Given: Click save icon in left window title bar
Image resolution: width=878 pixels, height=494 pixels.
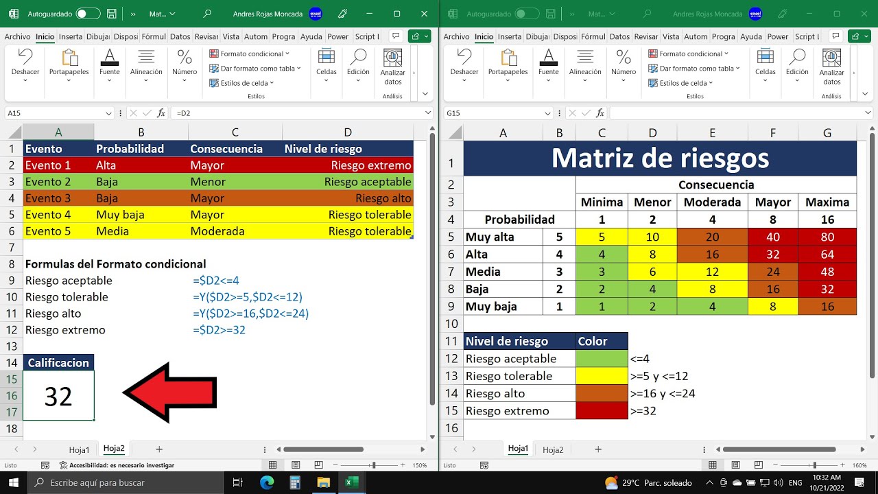Looking at the screenshot, I should point(112,14).
